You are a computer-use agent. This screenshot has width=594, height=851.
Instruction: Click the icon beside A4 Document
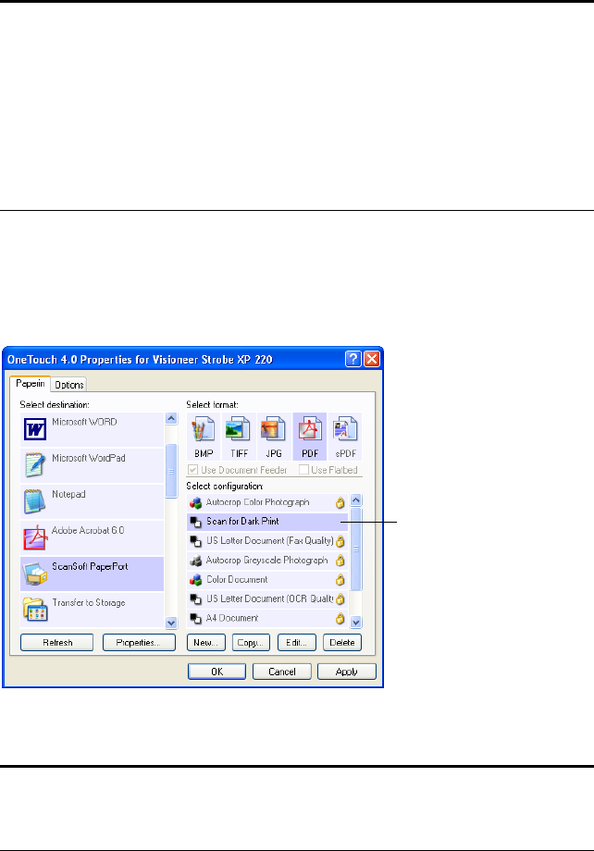[195, 618]
